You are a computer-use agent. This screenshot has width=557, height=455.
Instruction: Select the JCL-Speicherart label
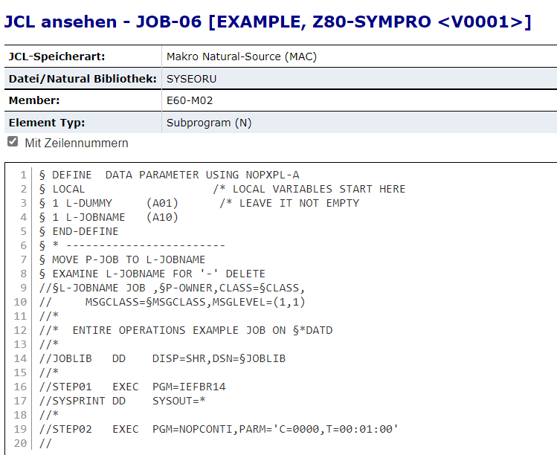pos(57,57)
